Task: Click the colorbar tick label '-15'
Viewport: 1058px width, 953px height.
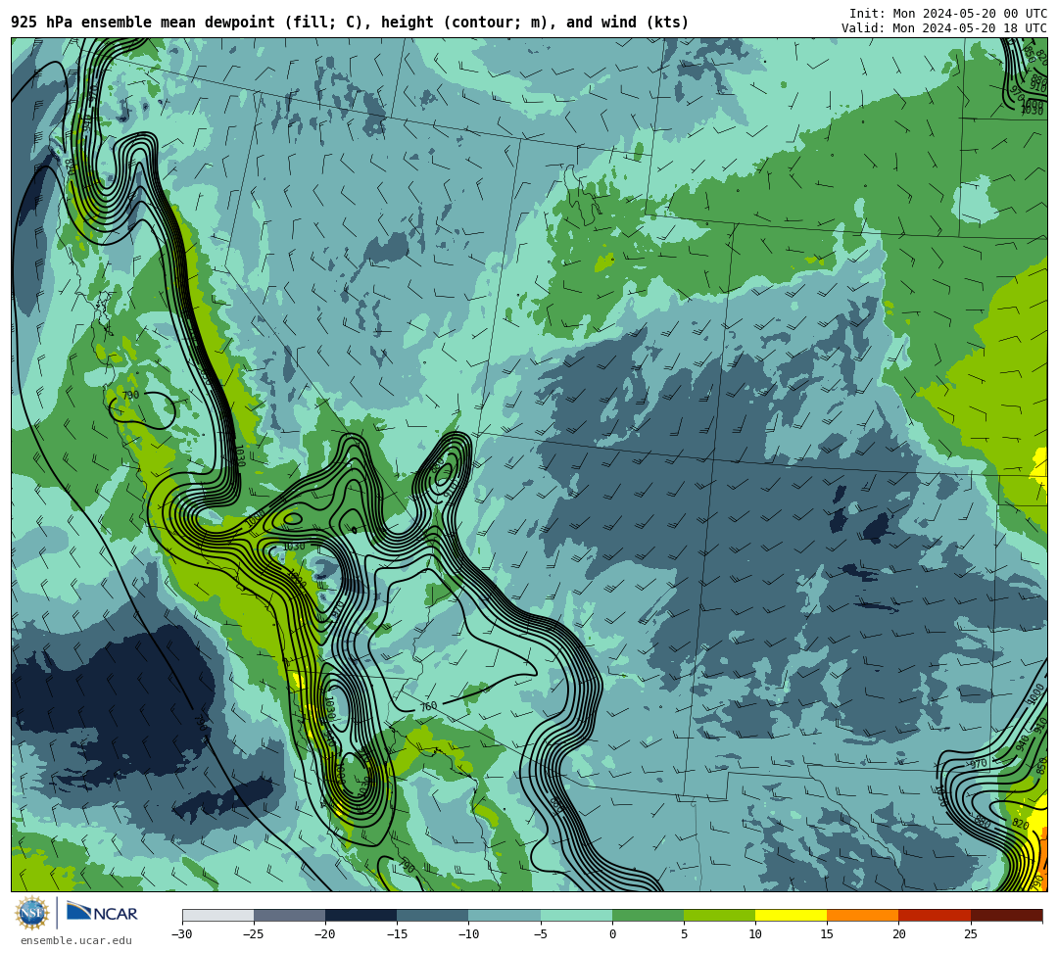Action: point(397,934)
